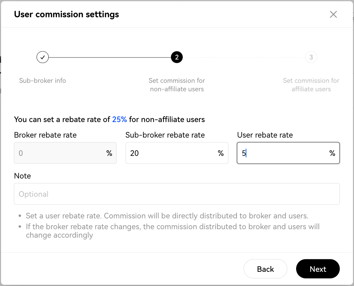Close the User commission settings dialog
This screenshot has height=286, width=354.
pyautogui.click(x=333, y=14)
